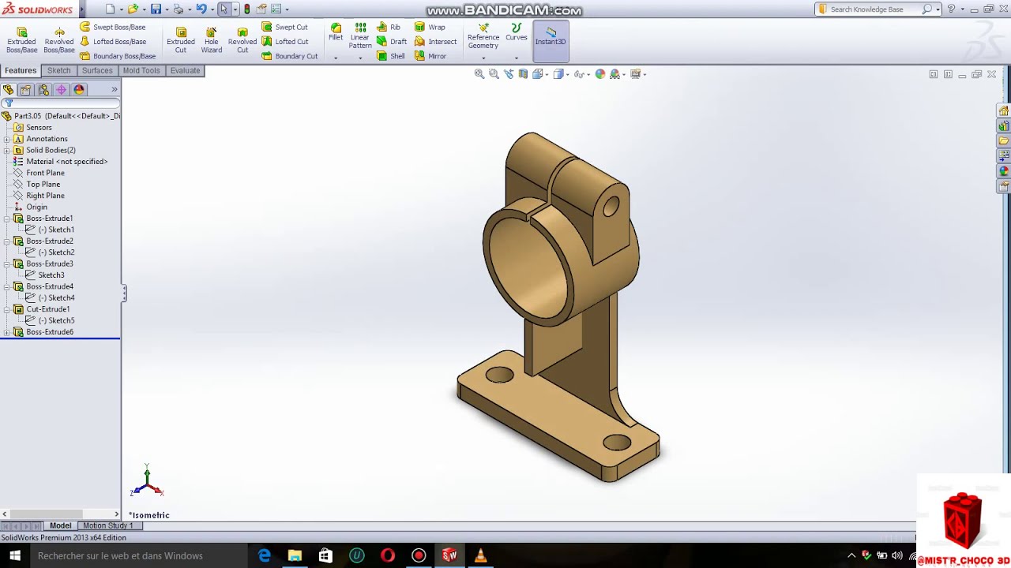Switch to the Surfaces tab
The width and height of the screenshot is (1011, 568).
(x=97, y=70)
